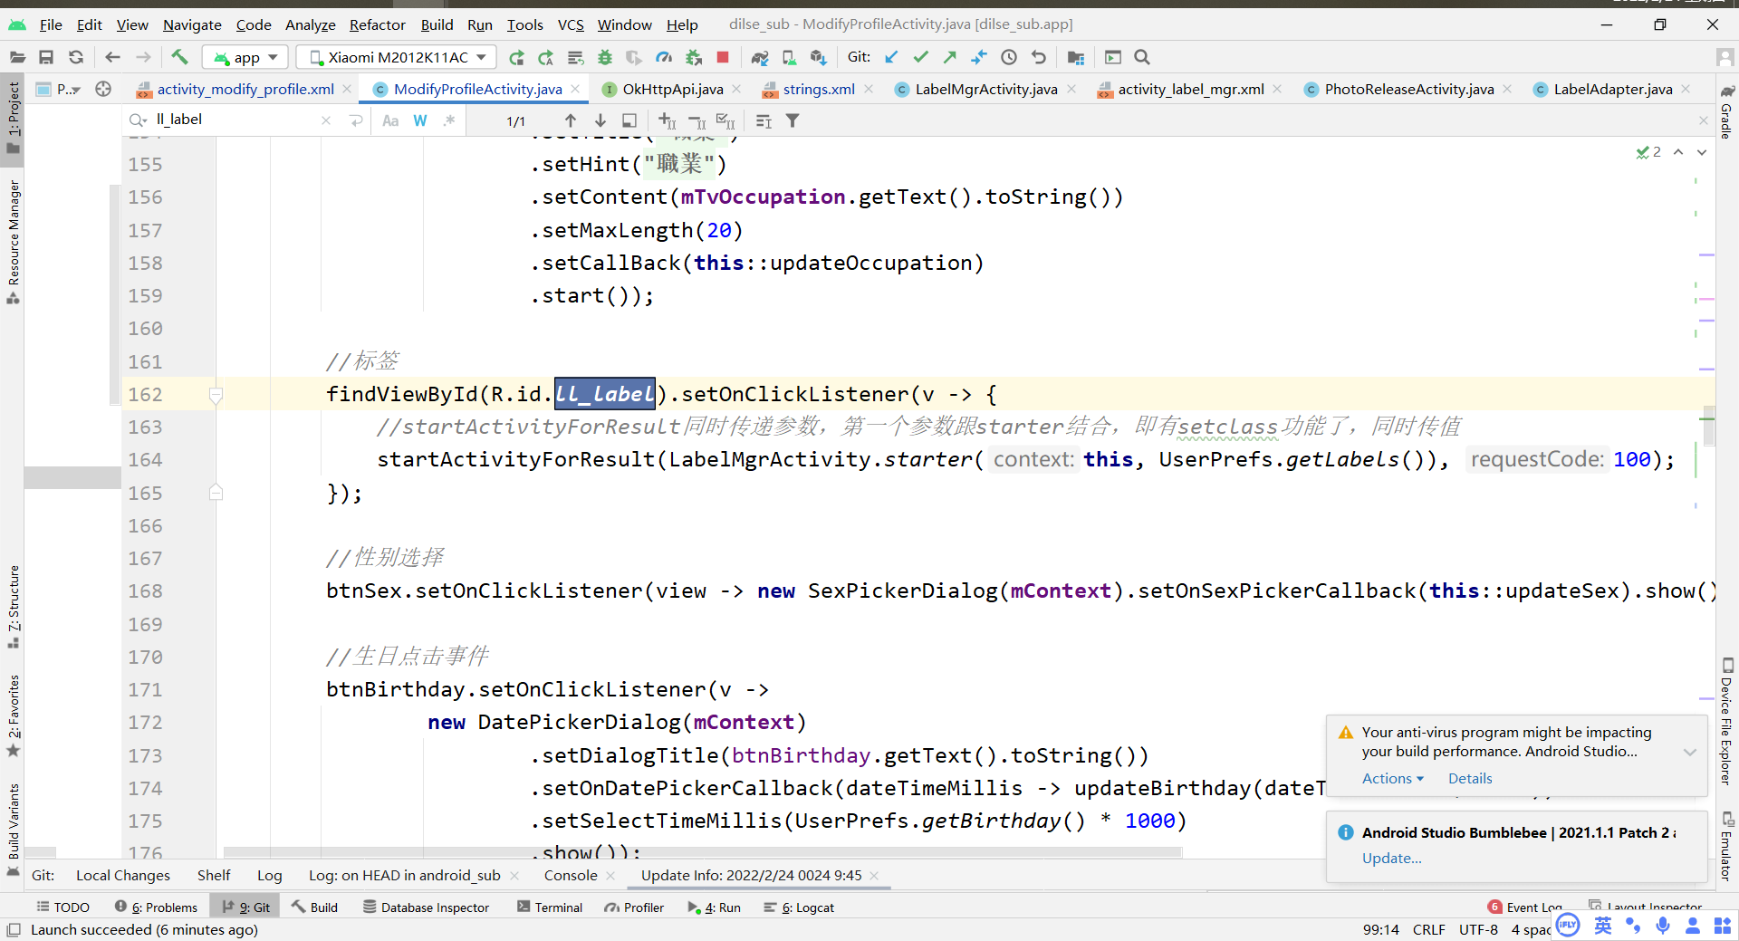This screenshot has height=941, width=1739.
Task: Collapse the lambda at line 162 gutter
Action: [x=216, y=395]
